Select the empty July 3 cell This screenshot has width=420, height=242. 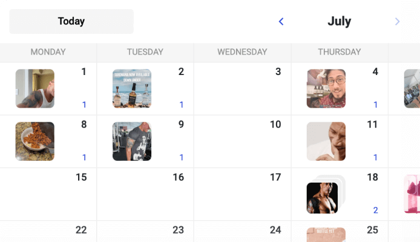click(x=242, y=91)
